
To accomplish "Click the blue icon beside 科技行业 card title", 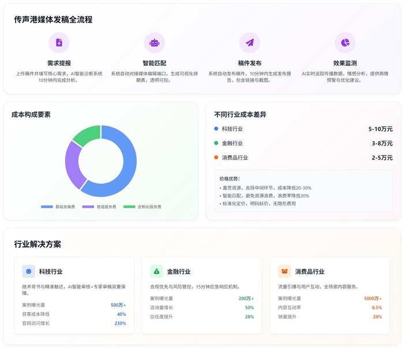I will [x=29, y=271].
